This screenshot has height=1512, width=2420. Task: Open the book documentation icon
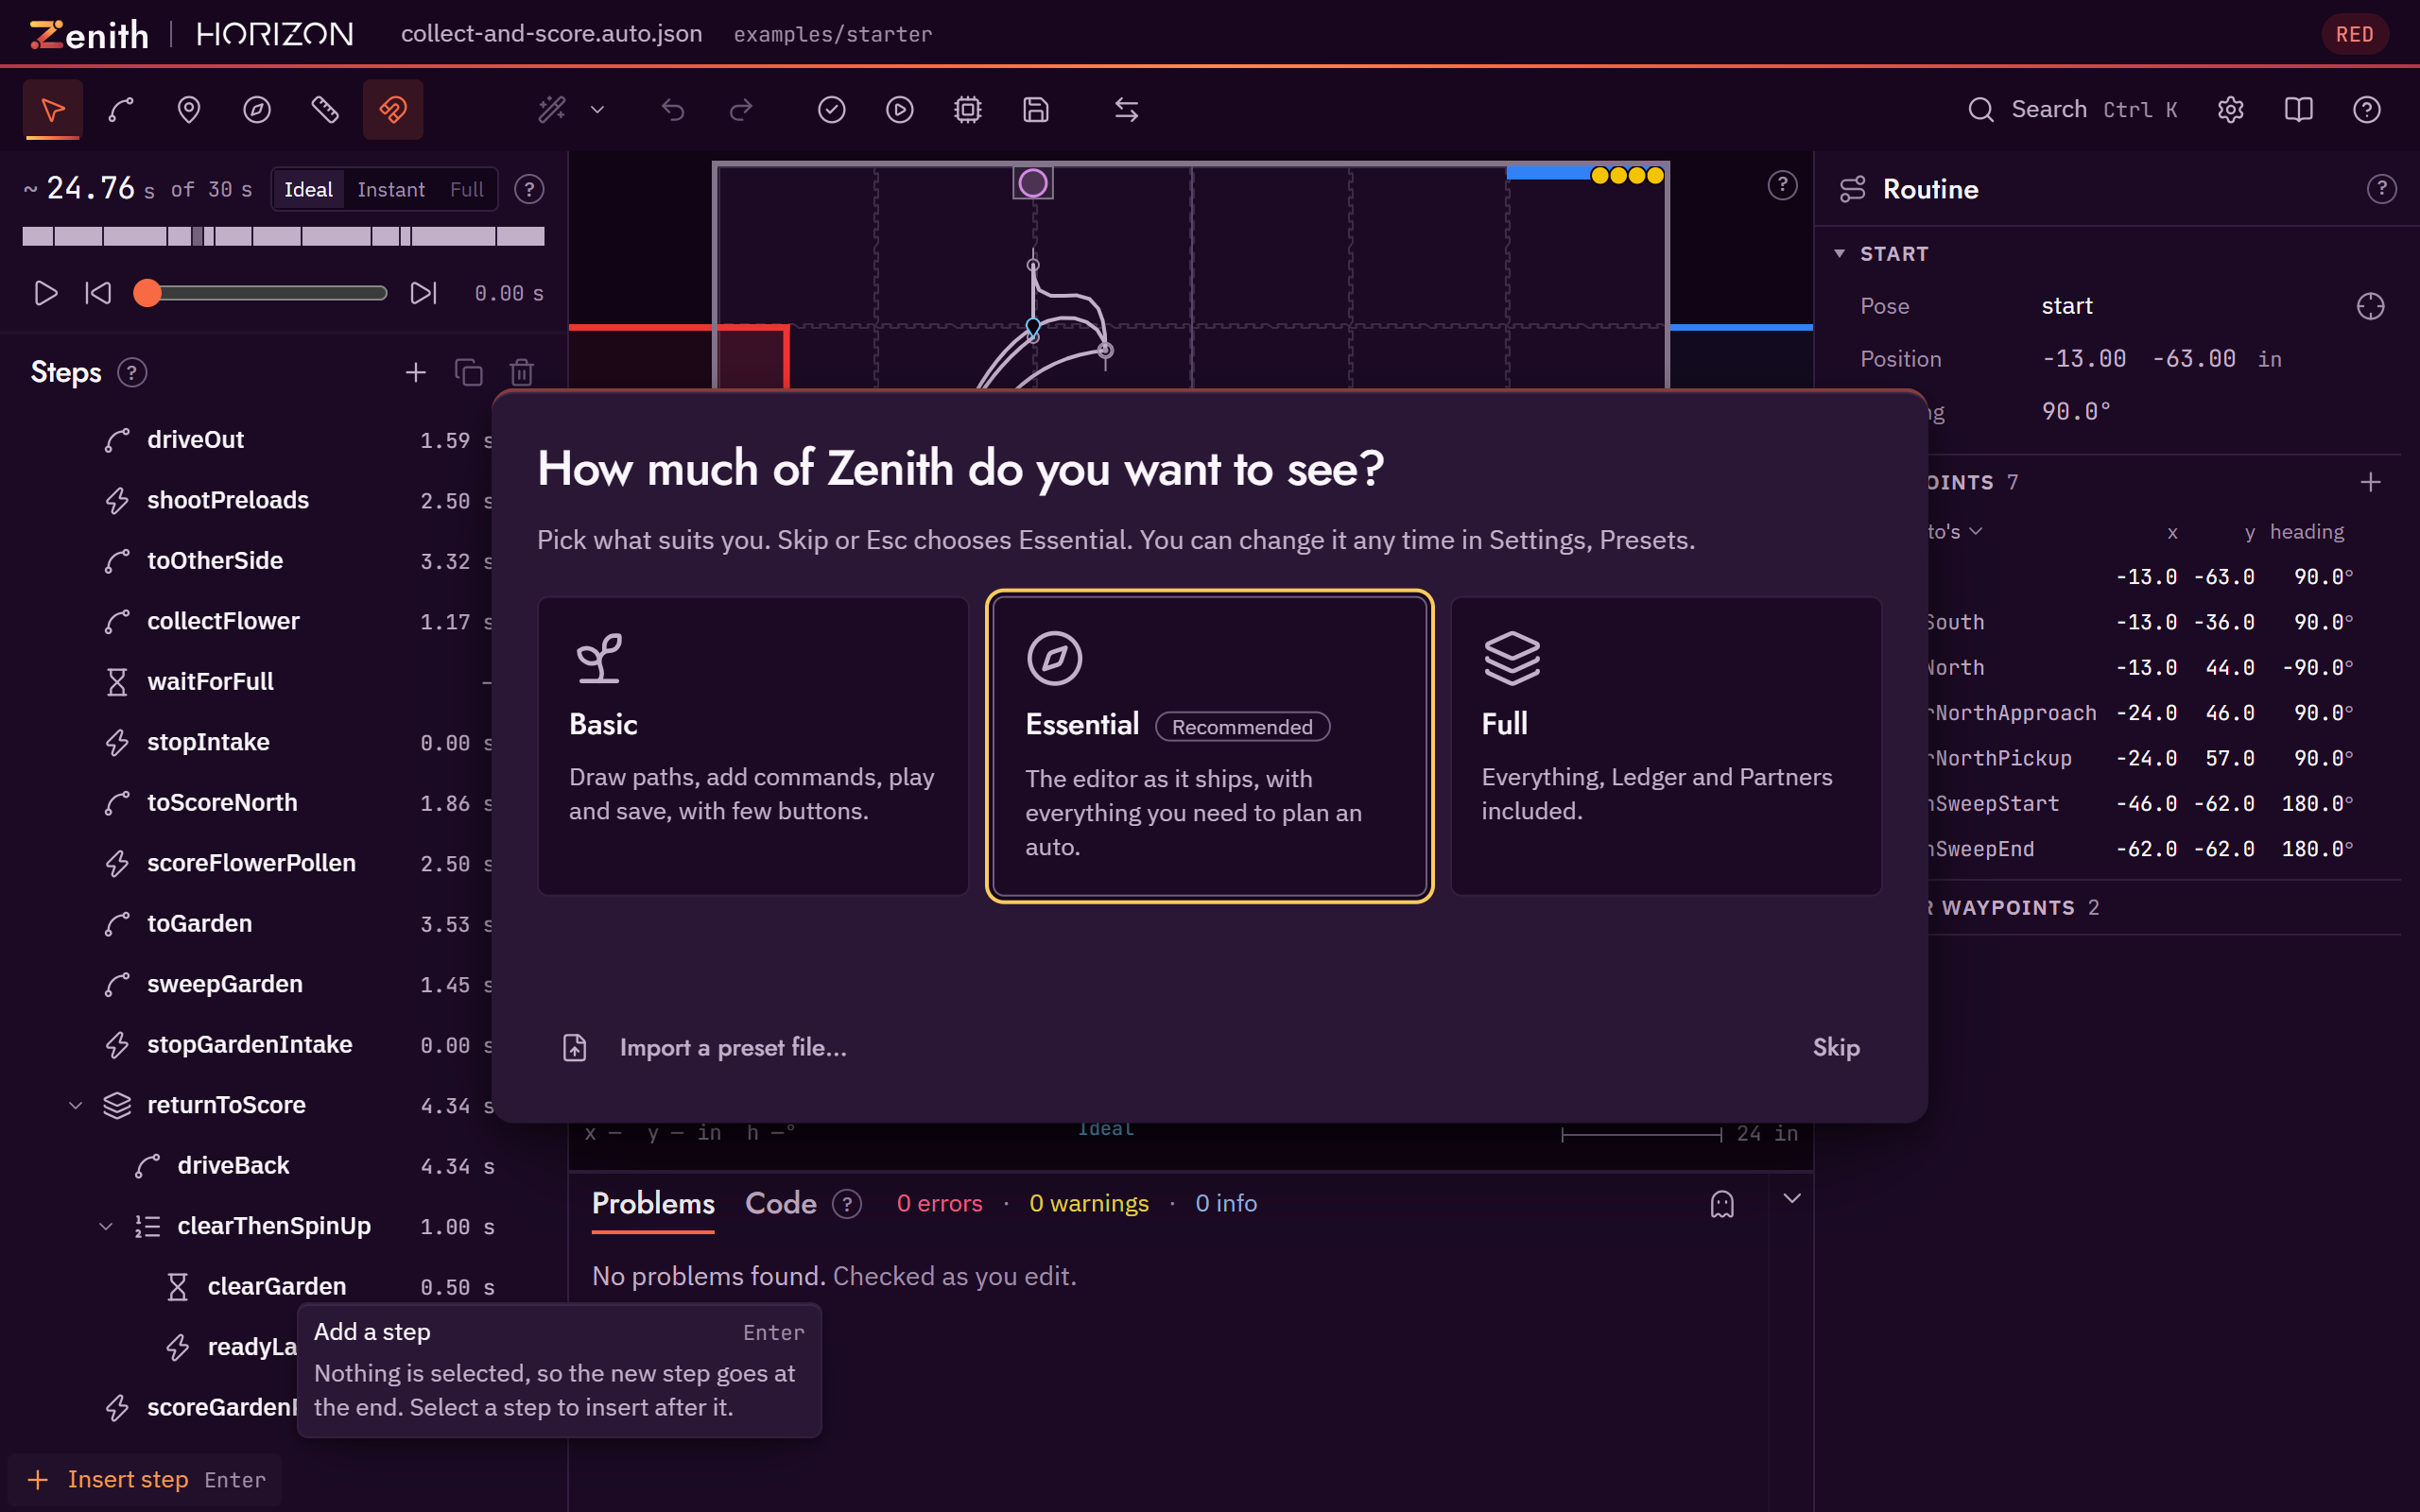coord(2299,109)
